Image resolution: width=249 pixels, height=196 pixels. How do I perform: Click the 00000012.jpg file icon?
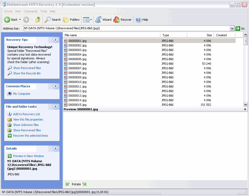point(66,91)
